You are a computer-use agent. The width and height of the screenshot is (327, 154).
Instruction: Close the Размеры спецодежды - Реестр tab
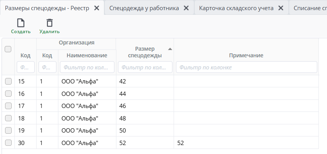pos(97,8)
